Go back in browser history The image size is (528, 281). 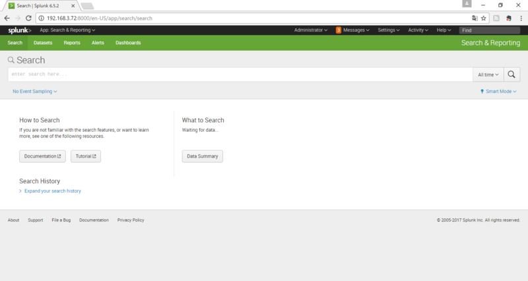7,18
